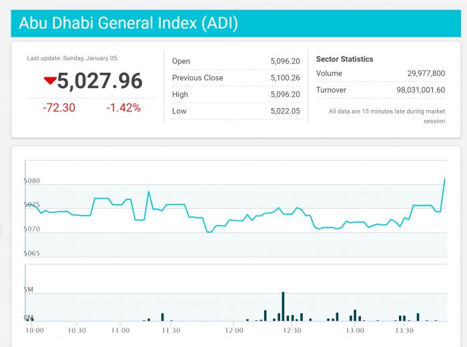Click the -72.30 point change figure
Image resolution: width=467 pixels, height=347 pixels.
pyautogui.click(x=59, y=107)
